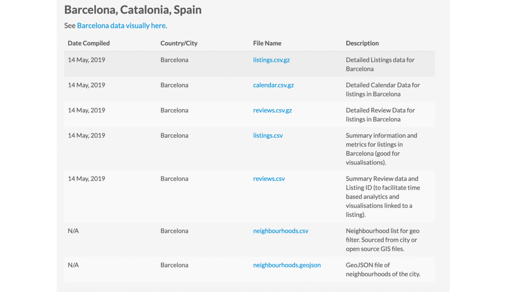Click the File Name column header
Viewport: 506px width, 292px height.
coord(267,43)
